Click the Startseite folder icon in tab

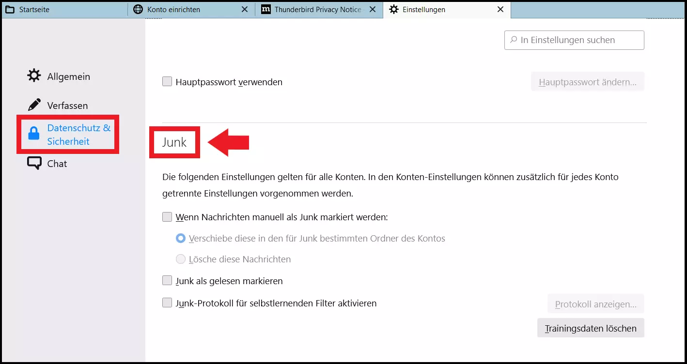point(10,10)
